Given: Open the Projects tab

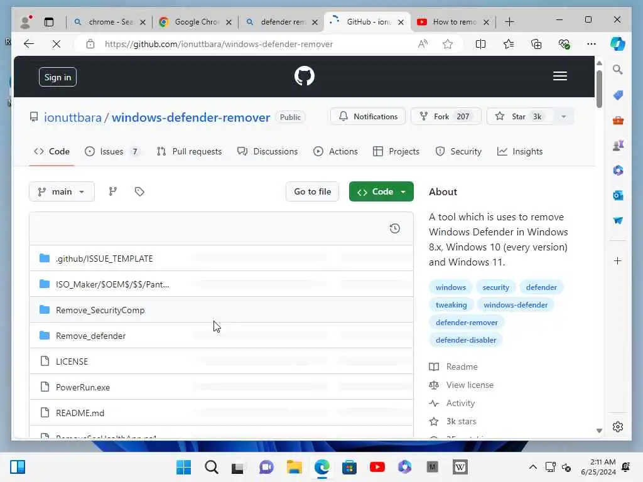Looking at the screenshot, I should point(396,152).
